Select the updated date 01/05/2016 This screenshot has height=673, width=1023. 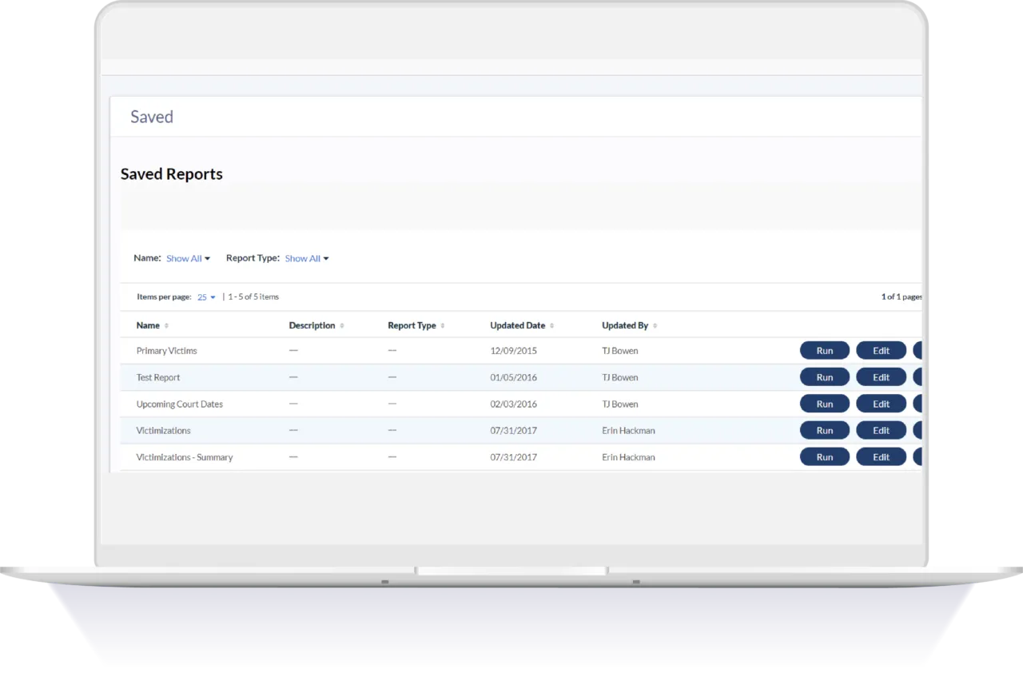514,377
